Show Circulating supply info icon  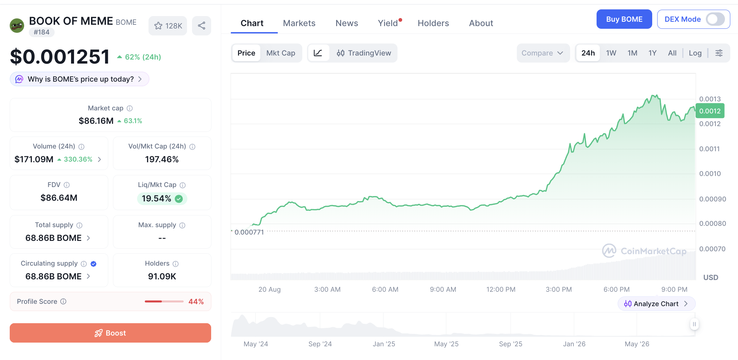coord(84,264)
